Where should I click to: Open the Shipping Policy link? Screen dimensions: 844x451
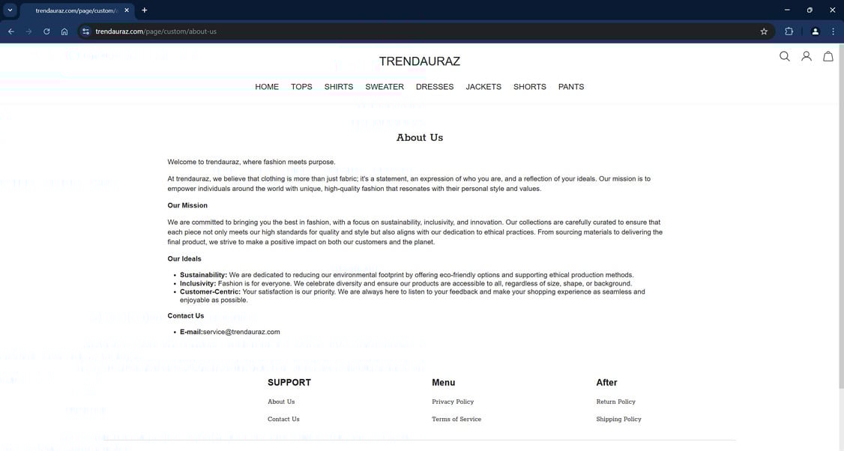[x=618, y=419]
